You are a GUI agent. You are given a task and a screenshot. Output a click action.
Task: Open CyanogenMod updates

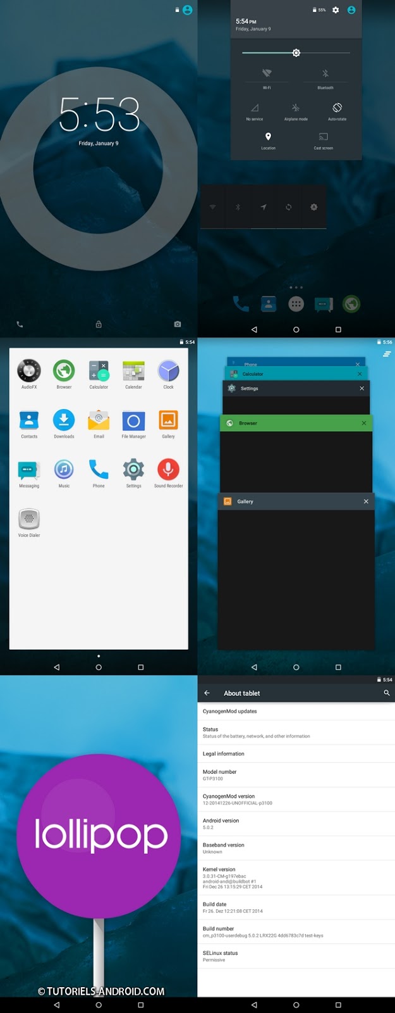point(296,711)
